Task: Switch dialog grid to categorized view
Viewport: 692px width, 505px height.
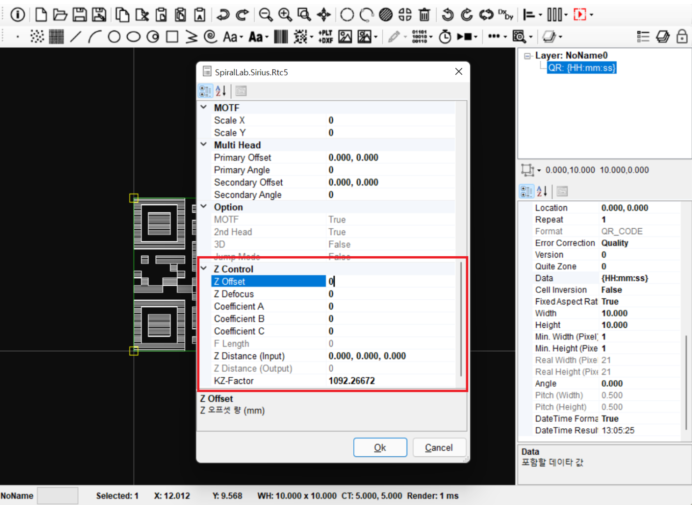Action: pos(205,91)
